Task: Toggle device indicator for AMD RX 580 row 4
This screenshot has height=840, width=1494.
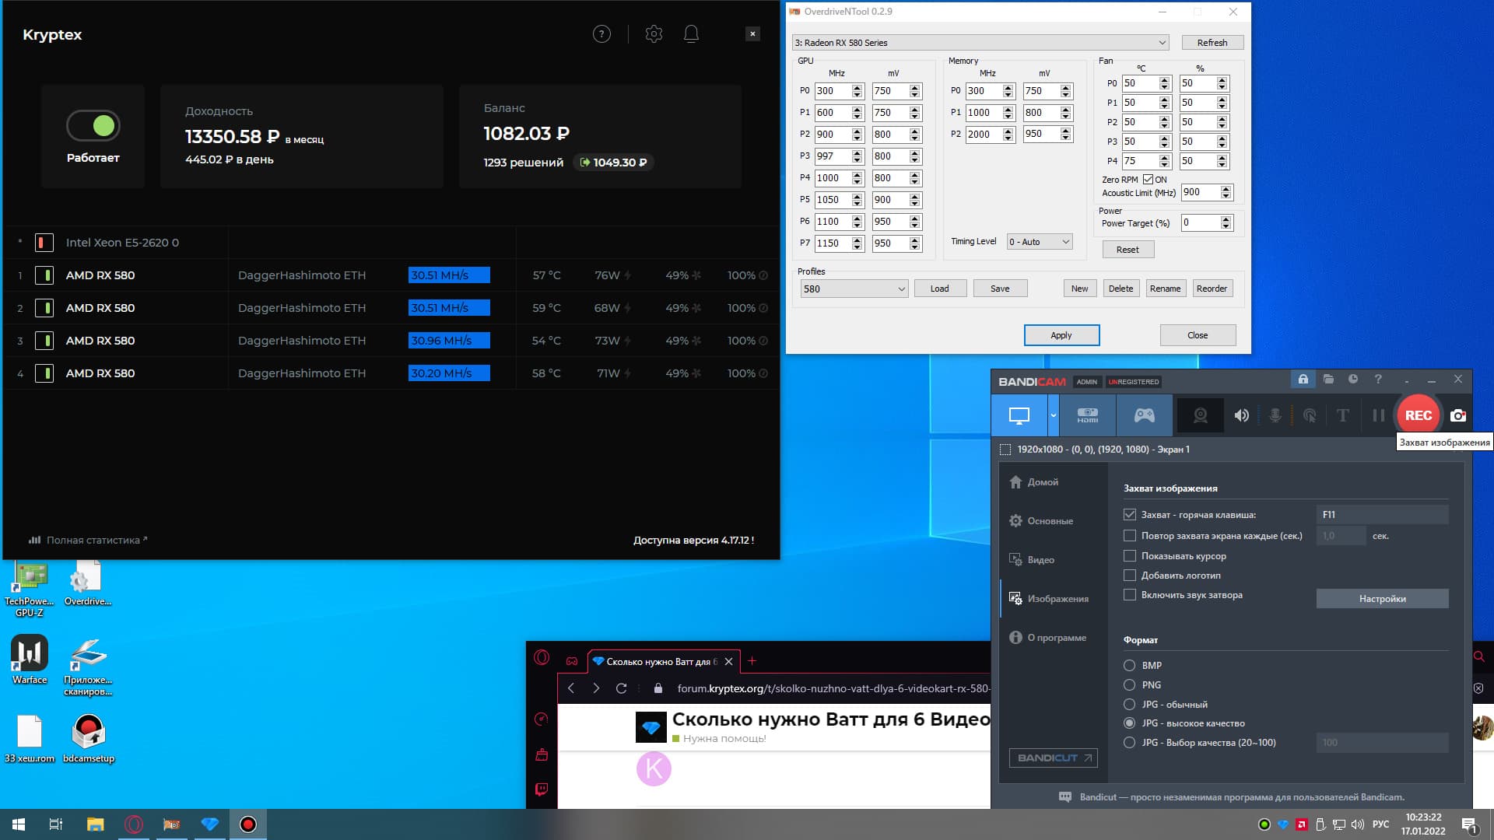Action: tap(44, 373)
